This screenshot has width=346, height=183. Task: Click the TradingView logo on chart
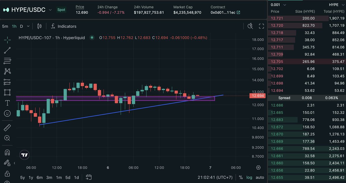(x=25, y=155)
